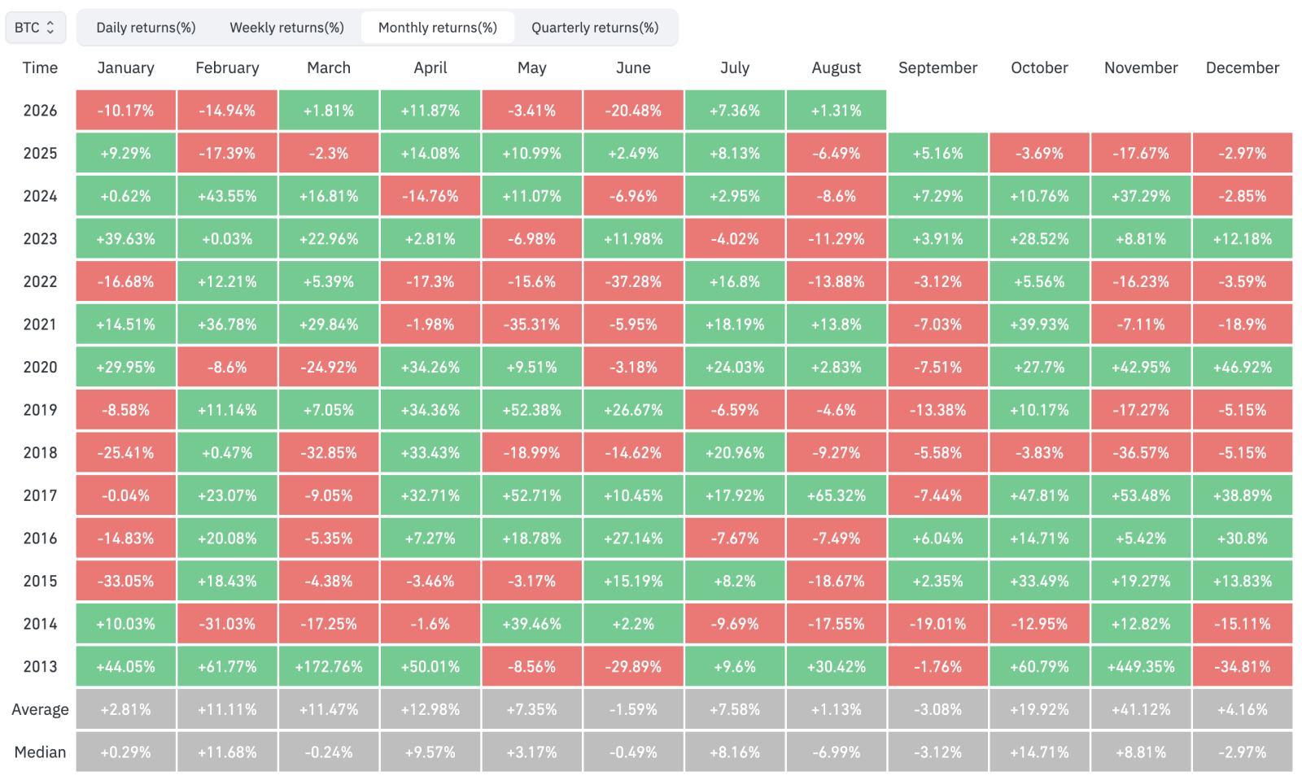This screenshot has width=1302, height=780.
Task: Click the October average +19.92% cell
Action: (x=1039, y=709)
